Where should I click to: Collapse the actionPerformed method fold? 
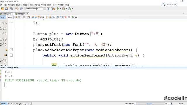coord(11,55)
